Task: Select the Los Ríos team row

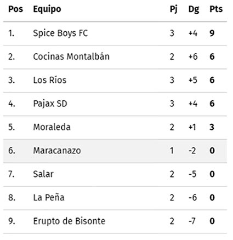Action: point(115,81)
